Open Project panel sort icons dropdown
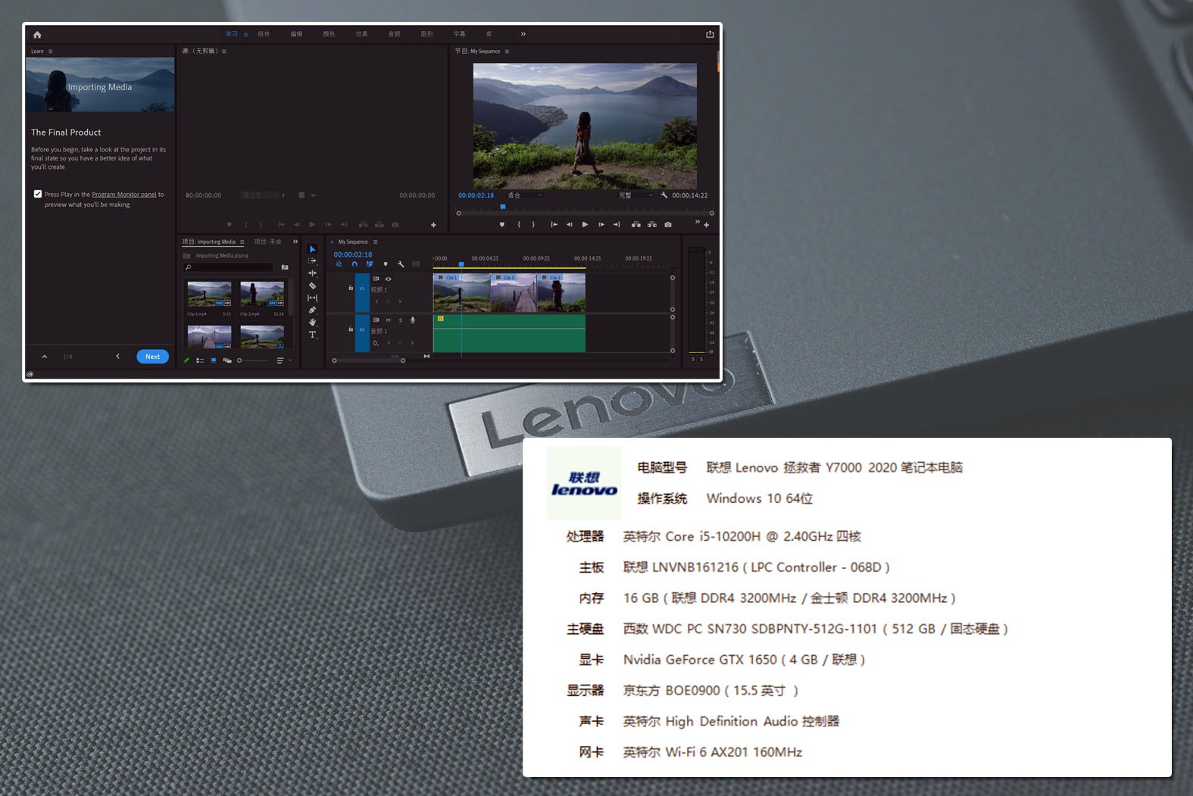Image resolution: width=1193 pixels, height=796 pixels. [x=283, y=361]
